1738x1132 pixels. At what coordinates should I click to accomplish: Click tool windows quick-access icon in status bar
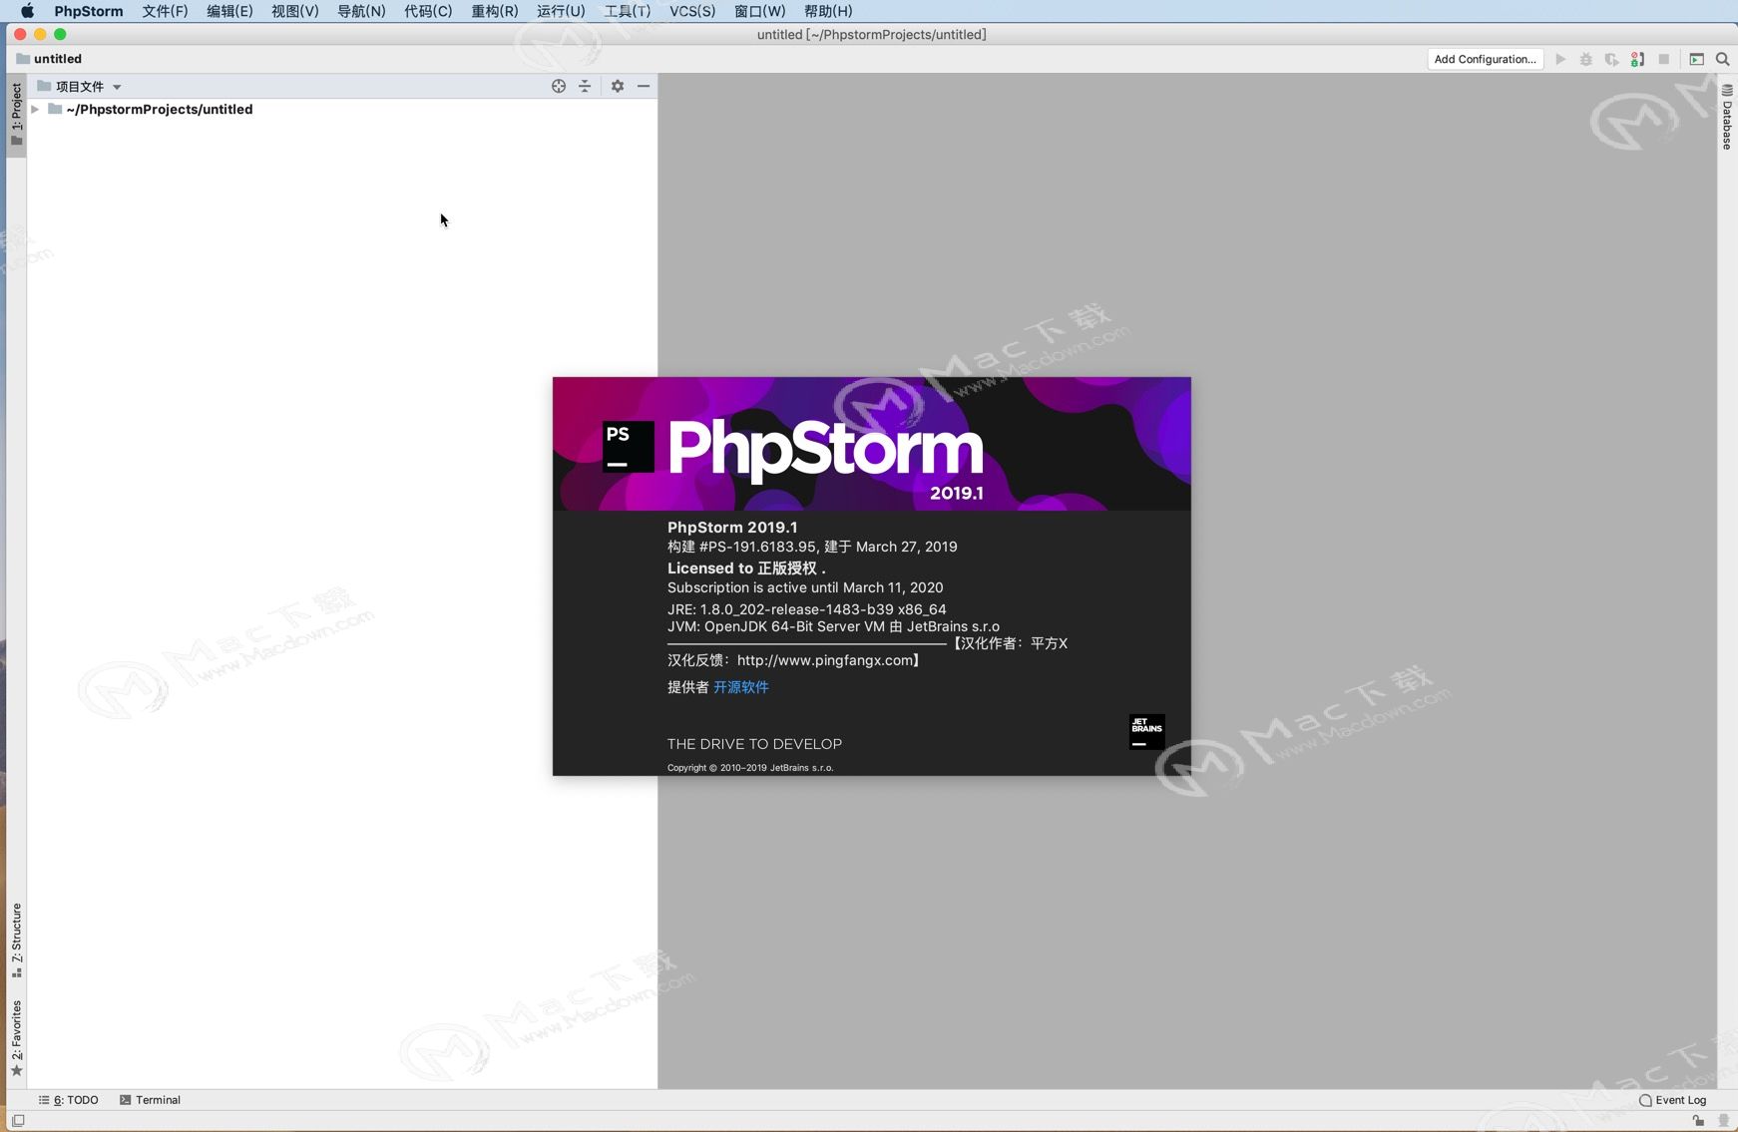18,1121
